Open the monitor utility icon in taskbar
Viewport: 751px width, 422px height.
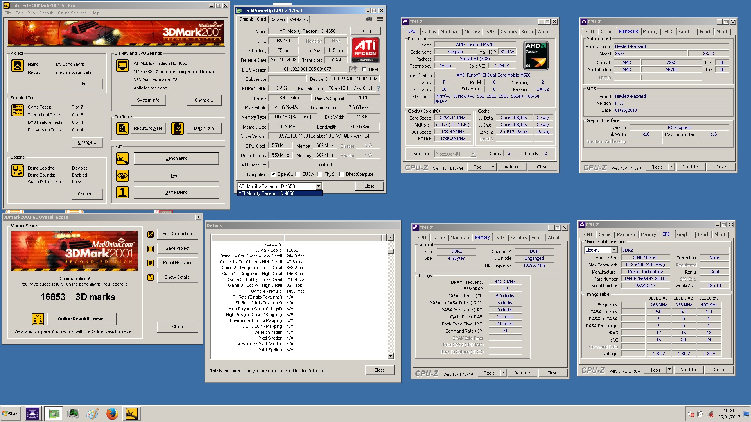73,414
